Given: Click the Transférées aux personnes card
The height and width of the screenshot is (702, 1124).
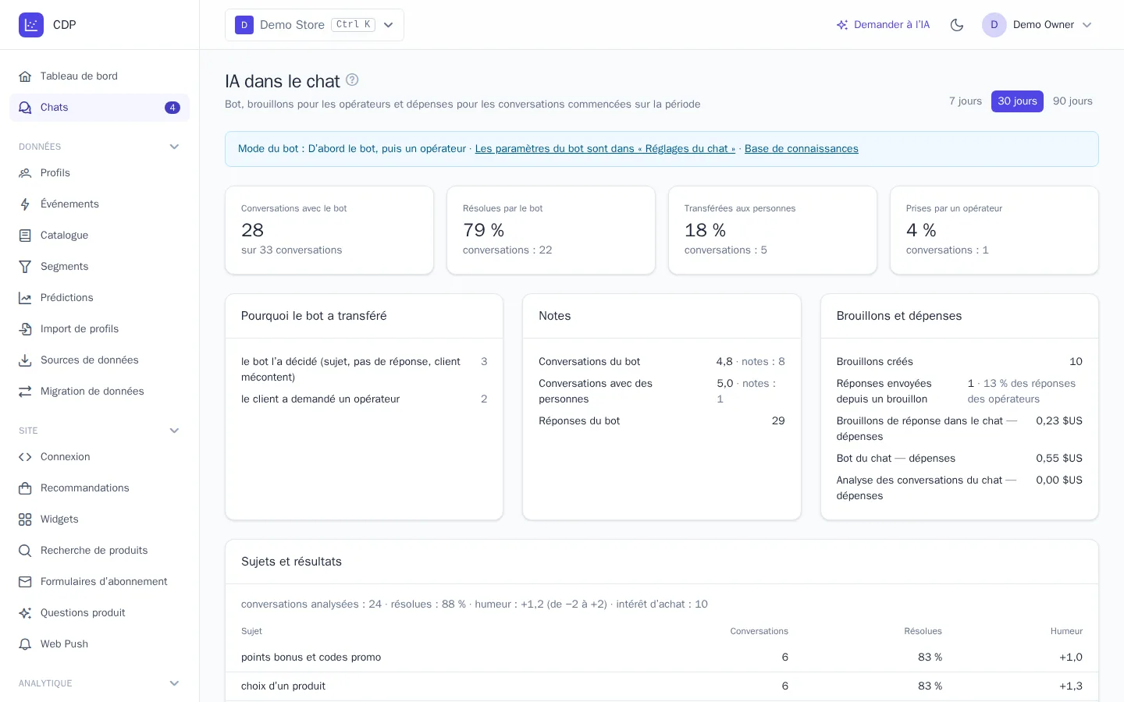Looking at the screenshot, I should pos(773,230).
